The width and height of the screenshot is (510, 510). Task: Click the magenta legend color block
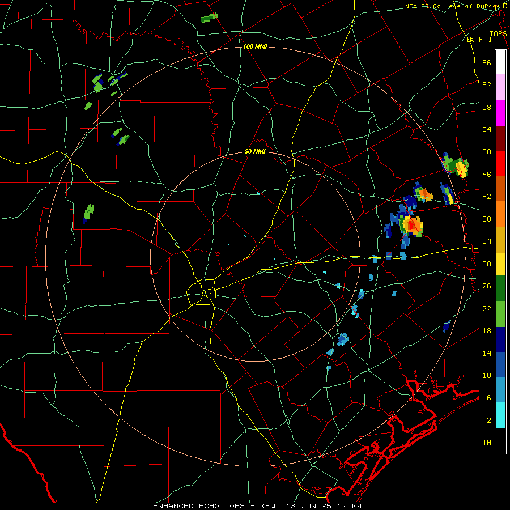pyautogui.click(x=500, y=113)
